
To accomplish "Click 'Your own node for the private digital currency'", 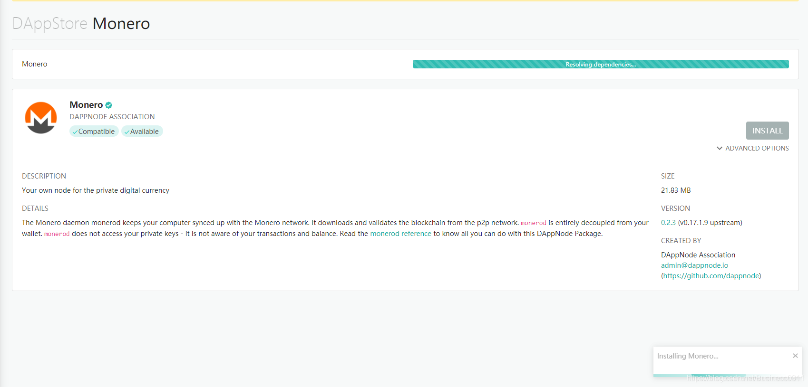I will 96,190.
